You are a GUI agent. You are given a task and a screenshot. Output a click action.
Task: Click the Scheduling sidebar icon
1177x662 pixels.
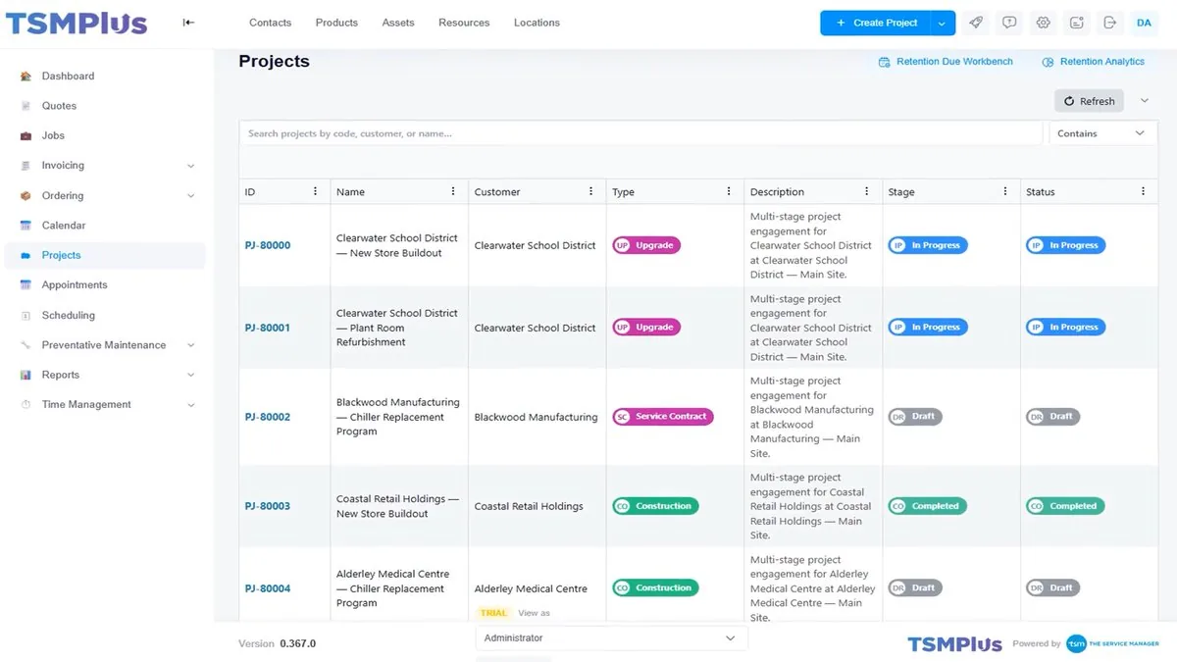click(x=26, y=316)
